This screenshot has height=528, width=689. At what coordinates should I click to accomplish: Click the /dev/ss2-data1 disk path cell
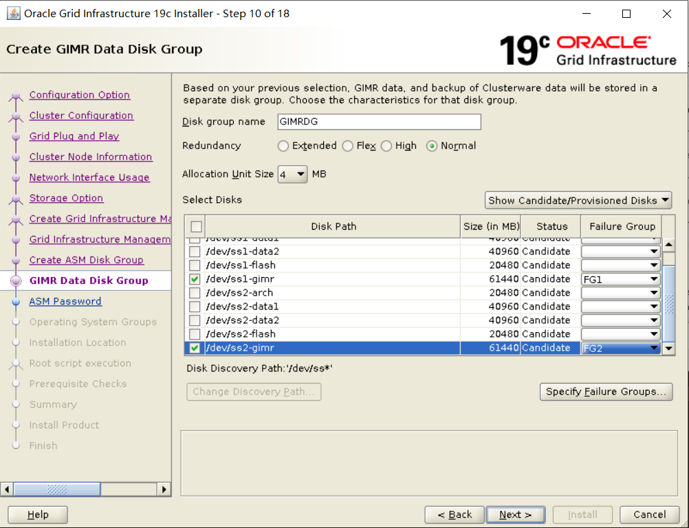pyautogui.click(x=333, y=307)
